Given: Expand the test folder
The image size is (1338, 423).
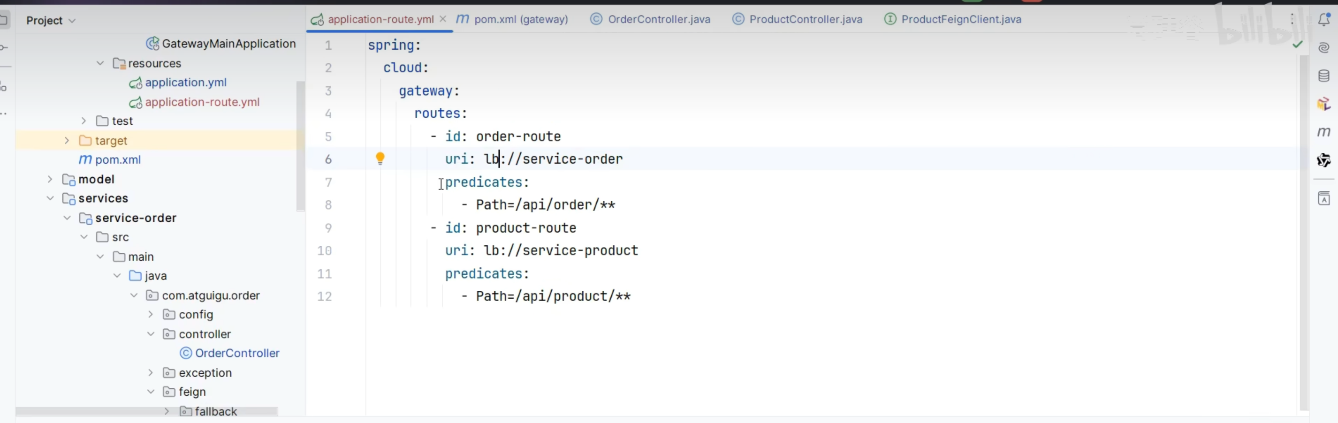Looking at the screenshot, I should point(84,121).
